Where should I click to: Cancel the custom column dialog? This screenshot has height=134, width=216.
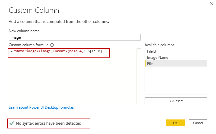198,123
